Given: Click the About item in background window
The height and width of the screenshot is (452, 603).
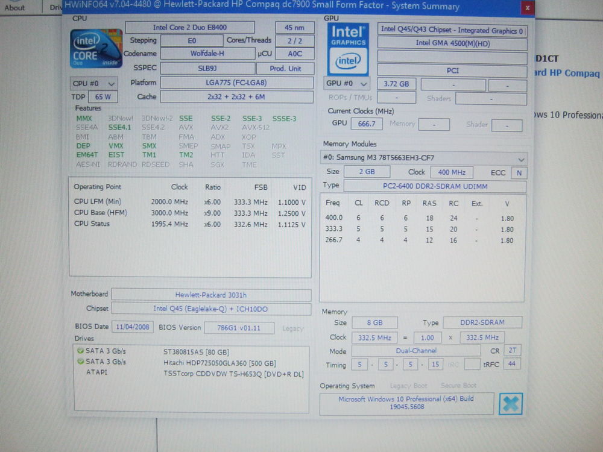Looking at the screenshot, I should coord(14,7).
